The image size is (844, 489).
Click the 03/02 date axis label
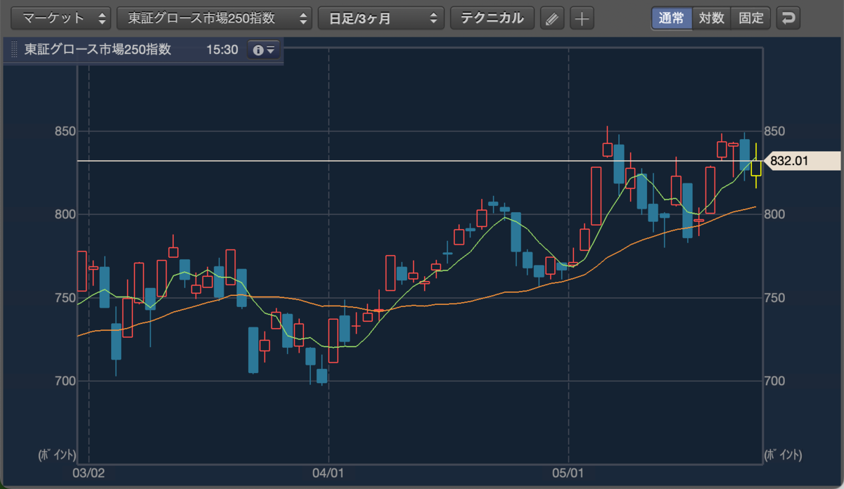pyautogui.click(x=89, y=473)
